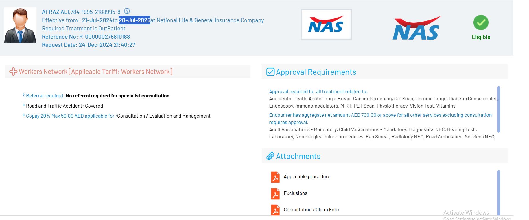Viewport: 529px width, 220px height.
Task: Click the info icon beside member ID
Action: (x=127, y=11)
